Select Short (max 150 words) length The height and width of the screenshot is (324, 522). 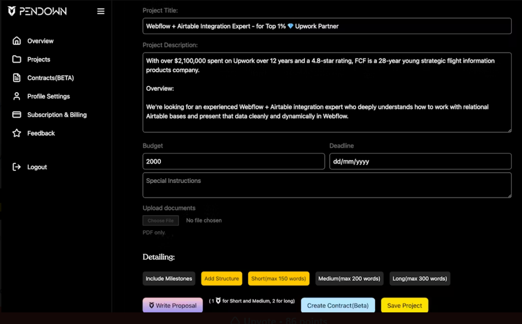point(279,279)
